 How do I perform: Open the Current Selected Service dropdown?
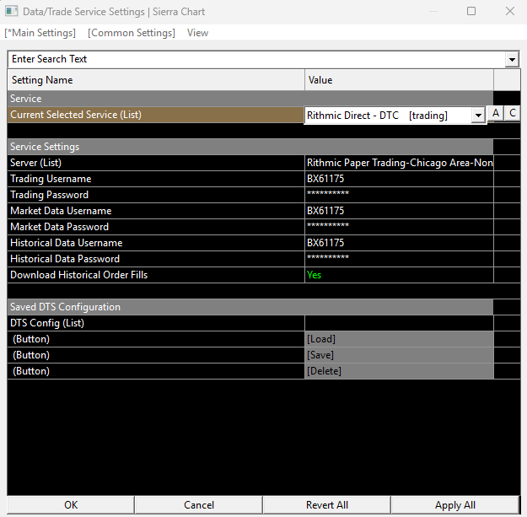pos(478,116)
